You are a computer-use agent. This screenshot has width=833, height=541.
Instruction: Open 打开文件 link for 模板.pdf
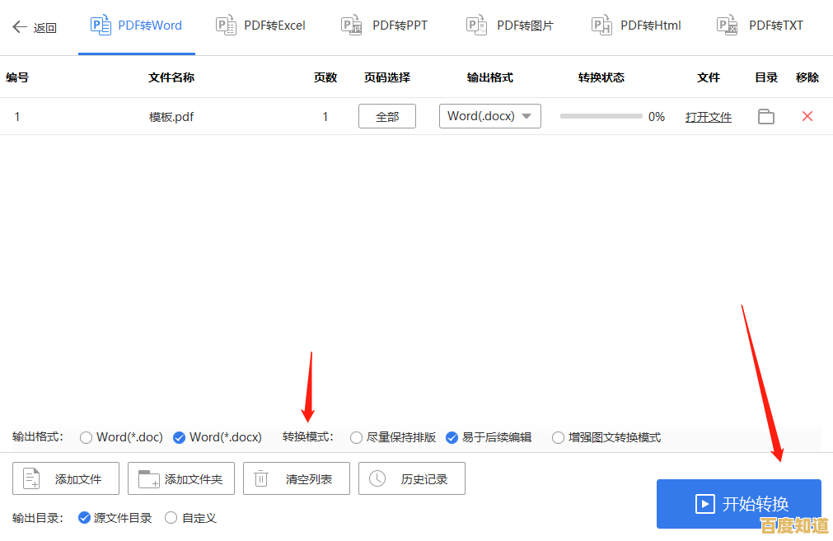tap(708, 116)
